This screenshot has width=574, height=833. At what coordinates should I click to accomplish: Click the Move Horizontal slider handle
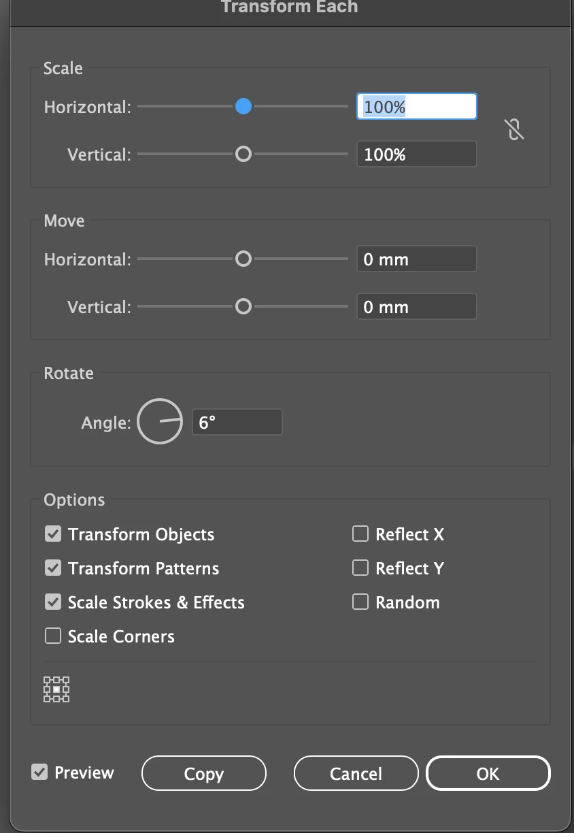243,259
